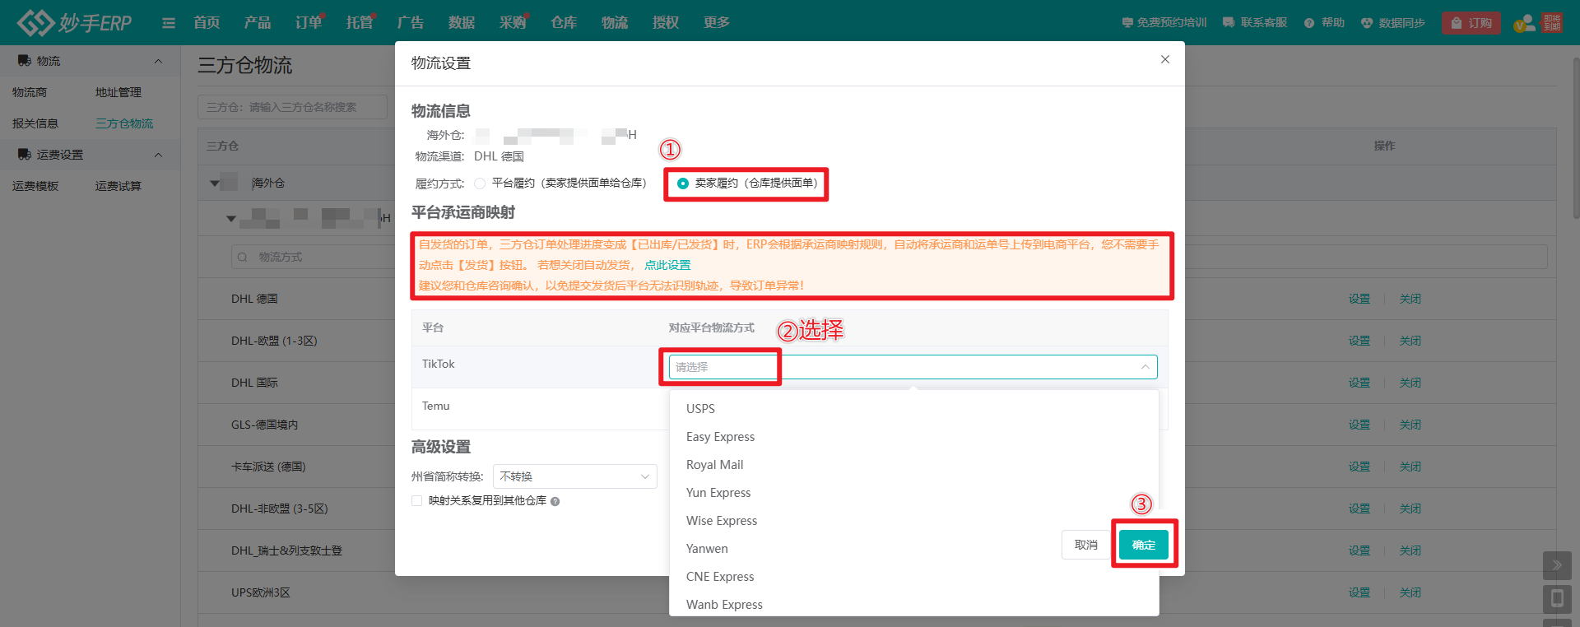
Task: Open 联系客服 chat bubble icon
Action: (1229, 23)
